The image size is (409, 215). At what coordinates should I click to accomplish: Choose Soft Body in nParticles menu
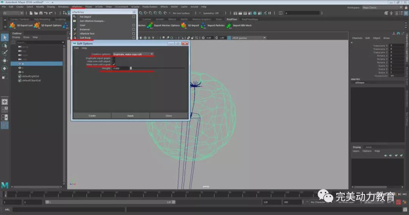85,38
